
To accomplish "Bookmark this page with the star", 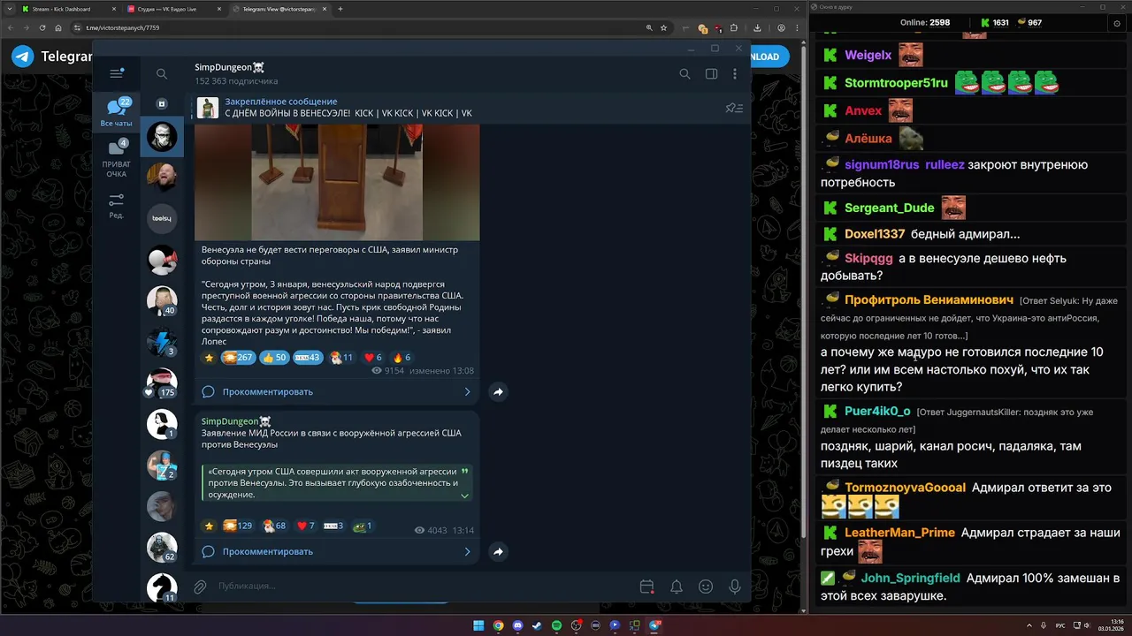I will tap(663, 27).
